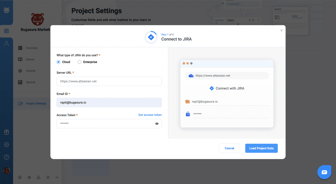Open the chat support bubble icon
This screenshot has height=184, width=336.
(324, 172)
